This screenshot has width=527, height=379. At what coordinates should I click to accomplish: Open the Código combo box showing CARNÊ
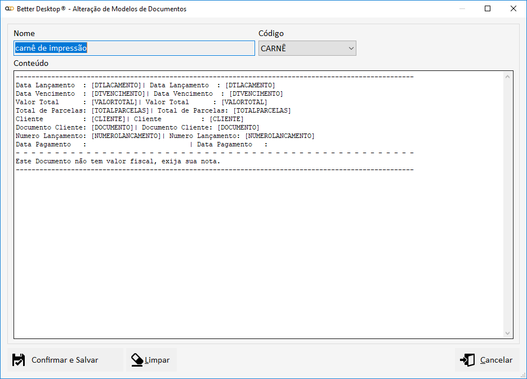pyautogui.click(x=302, y=48)
